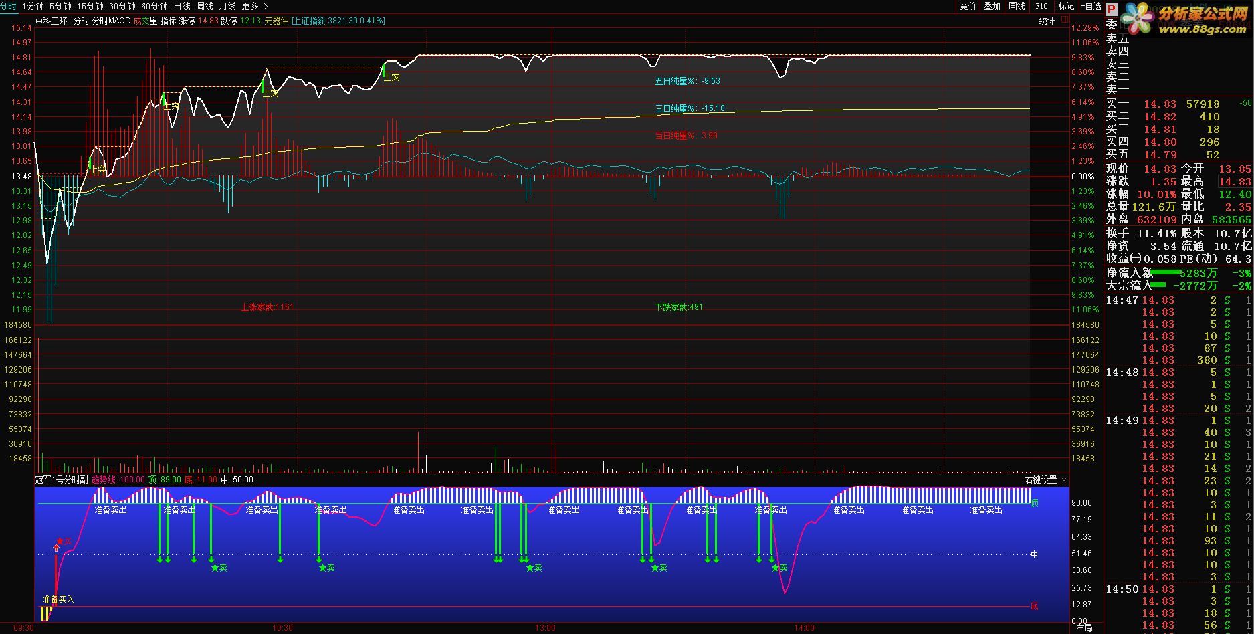1254x634 pixels.
Task: Click the 外盘 632109 value
Action: point(1157,219)
